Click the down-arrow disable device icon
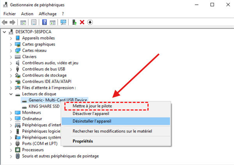The image size is (234, 165). pyautogui.click(x=90, y=22)
